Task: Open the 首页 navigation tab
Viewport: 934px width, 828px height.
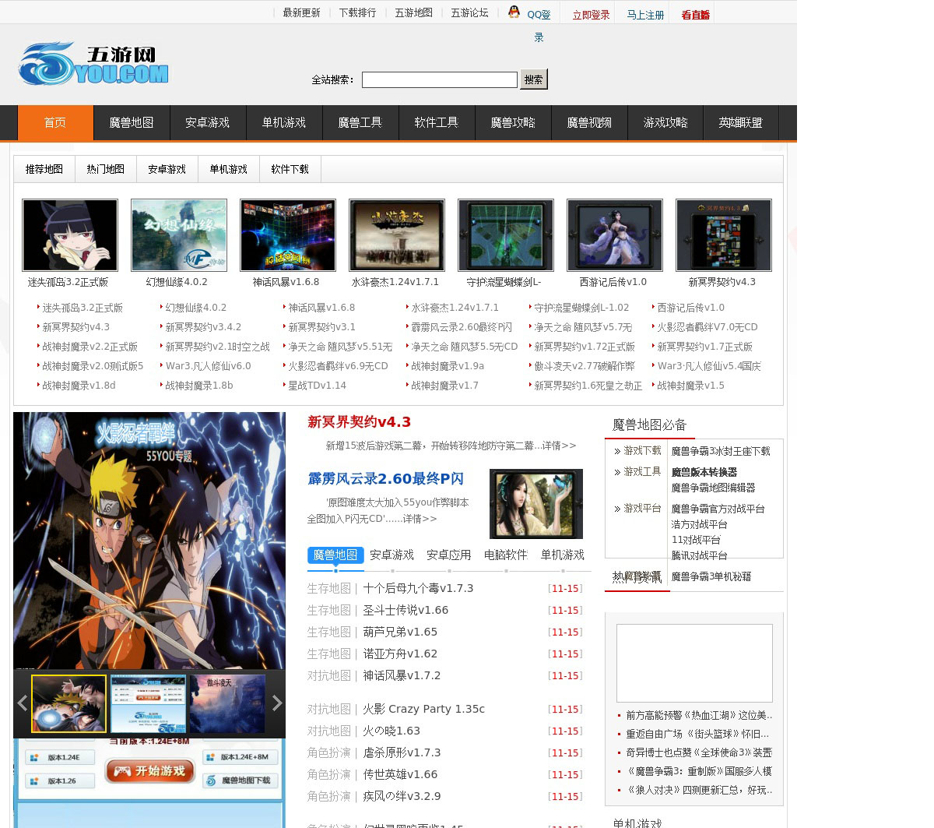Action: click(x=55, y=123)
